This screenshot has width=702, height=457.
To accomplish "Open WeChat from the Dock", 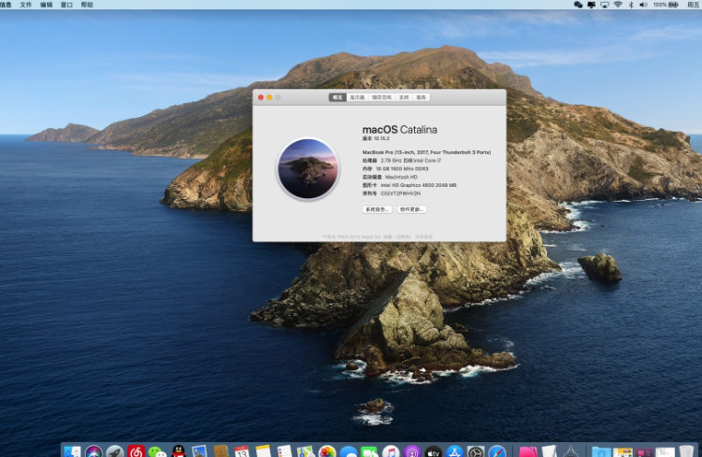I will [x=157, y=452].
